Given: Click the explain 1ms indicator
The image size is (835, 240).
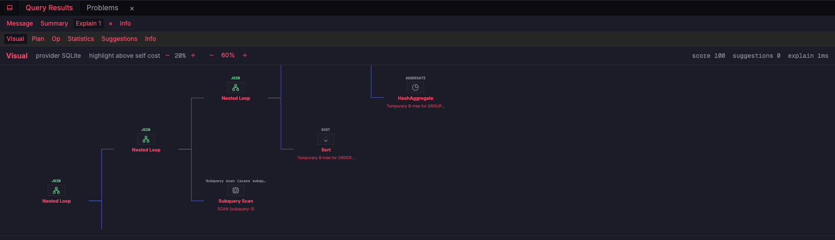Looking at the screenshot, I should point(808,56).
